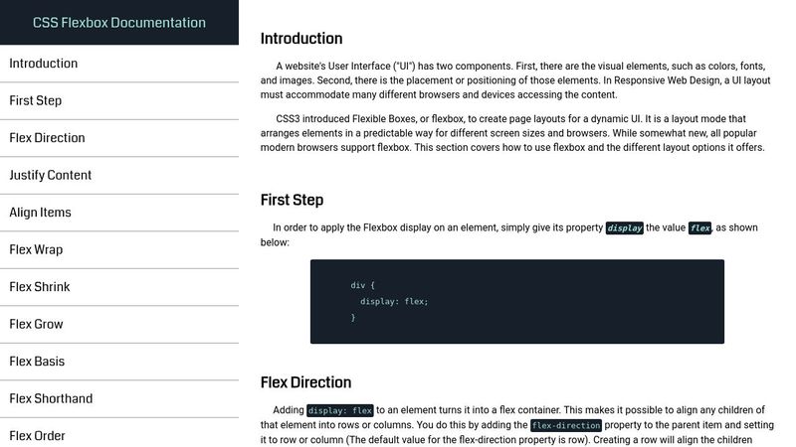Navigate to Flex Shrink section
796x447 pixels.
click(119, 287)
